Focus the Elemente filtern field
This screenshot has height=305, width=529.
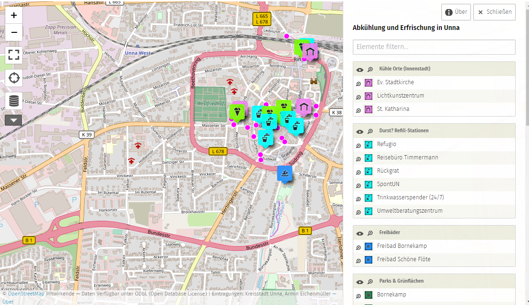[434, 47]
